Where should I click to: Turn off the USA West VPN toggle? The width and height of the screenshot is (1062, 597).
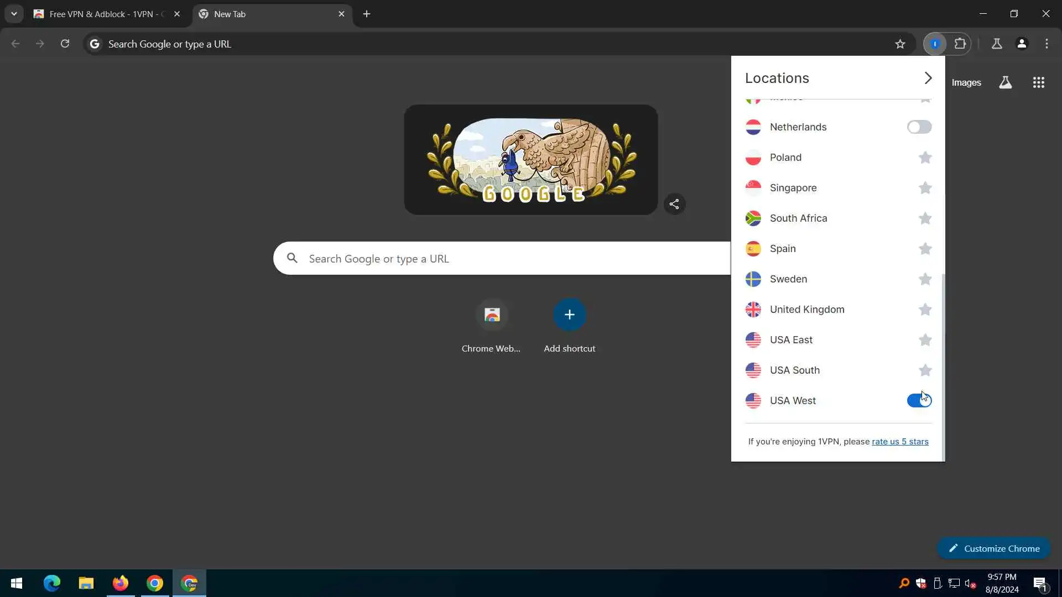pyautogui.click(x=919, y=400)
